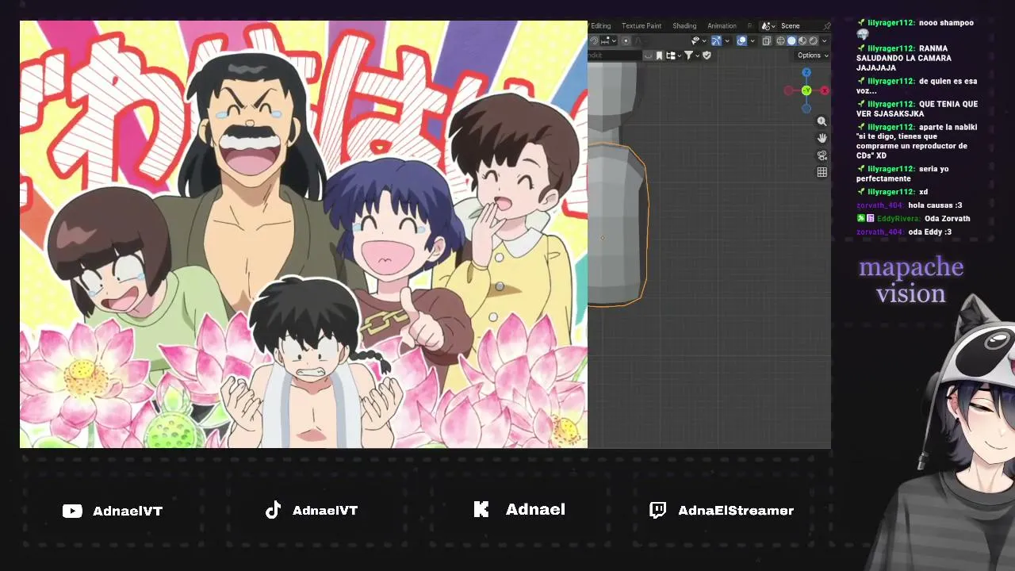Click the chat message 'hola causas :3'

click(935, 205)
